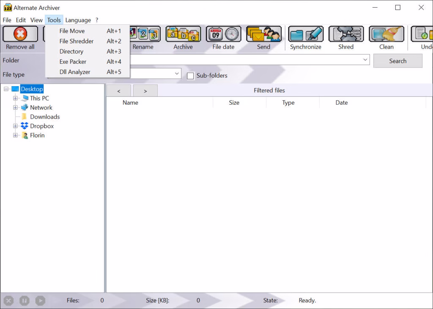Click the Remove all toolbar icon

tap(20, 34)
